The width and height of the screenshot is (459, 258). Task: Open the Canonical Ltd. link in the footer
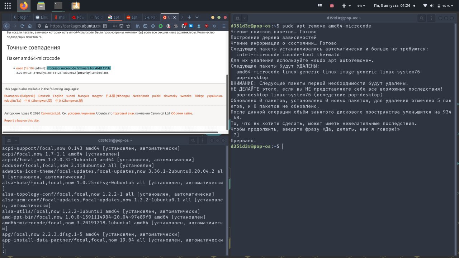point(51,113)
